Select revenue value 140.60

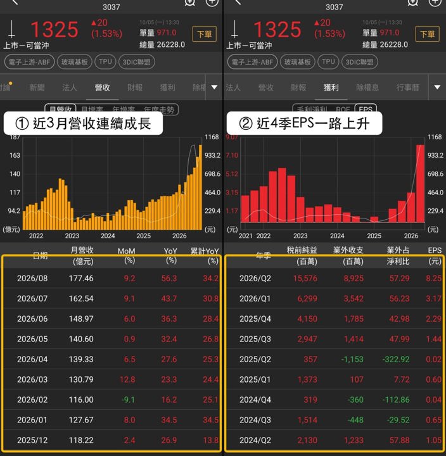[81, 339]
